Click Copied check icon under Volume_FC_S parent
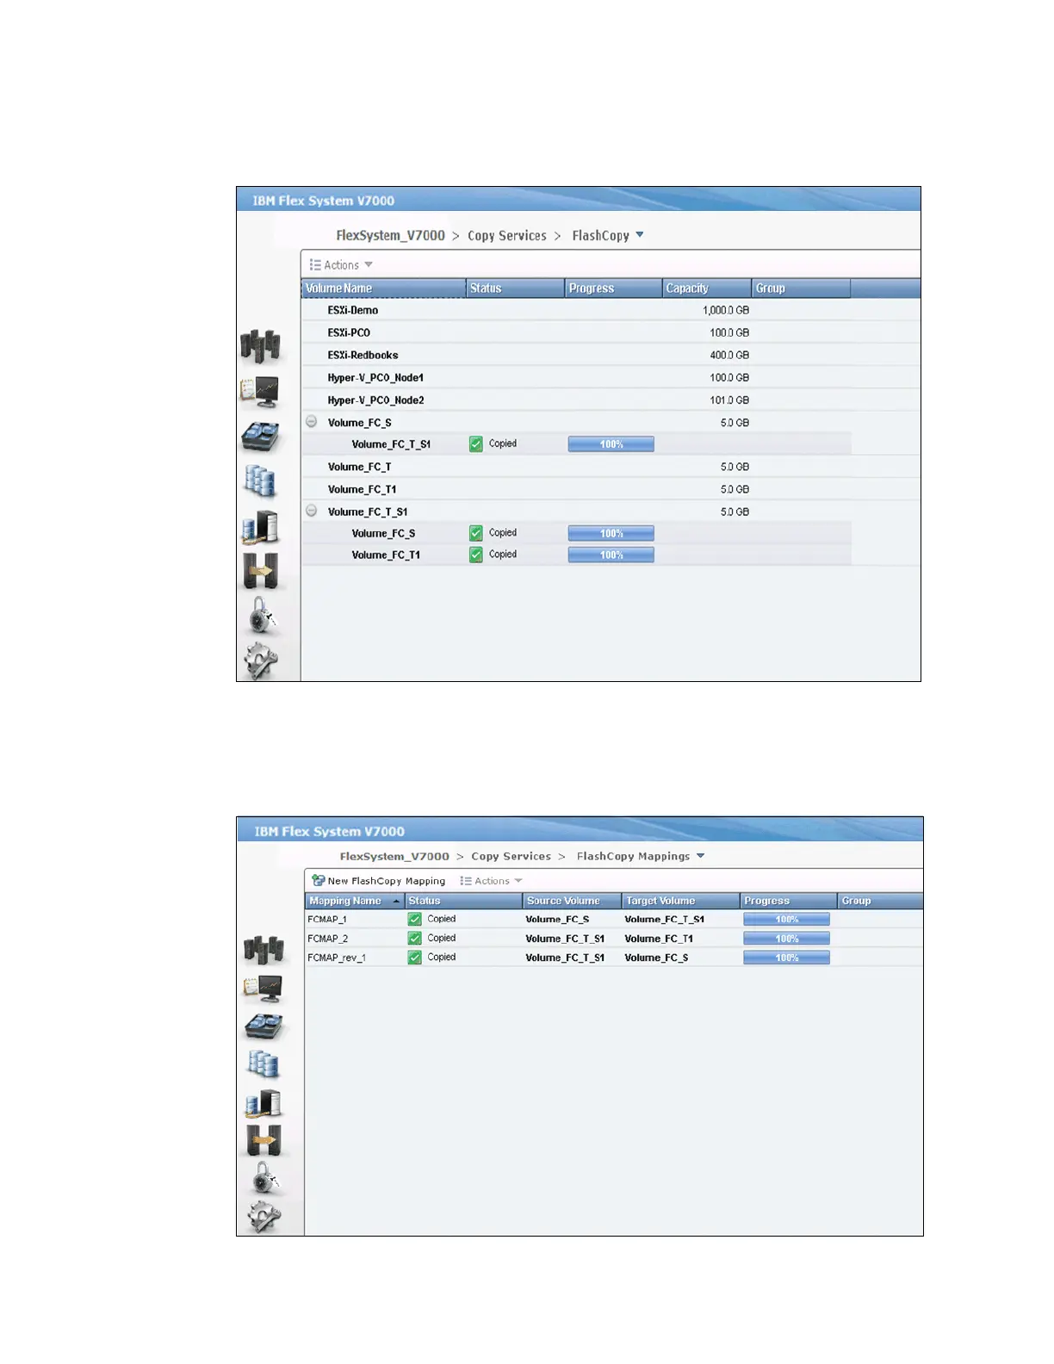Image resolution: width=1054 pixels, height=1364 pixels. point(476,444)
